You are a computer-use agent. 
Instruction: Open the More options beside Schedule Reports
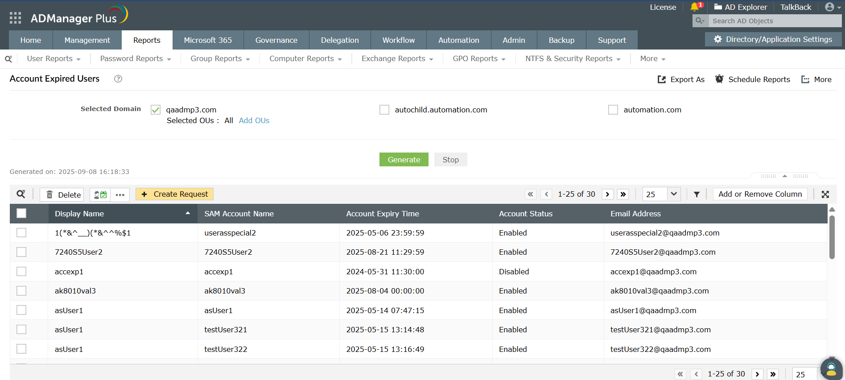(x=816, y=79)
